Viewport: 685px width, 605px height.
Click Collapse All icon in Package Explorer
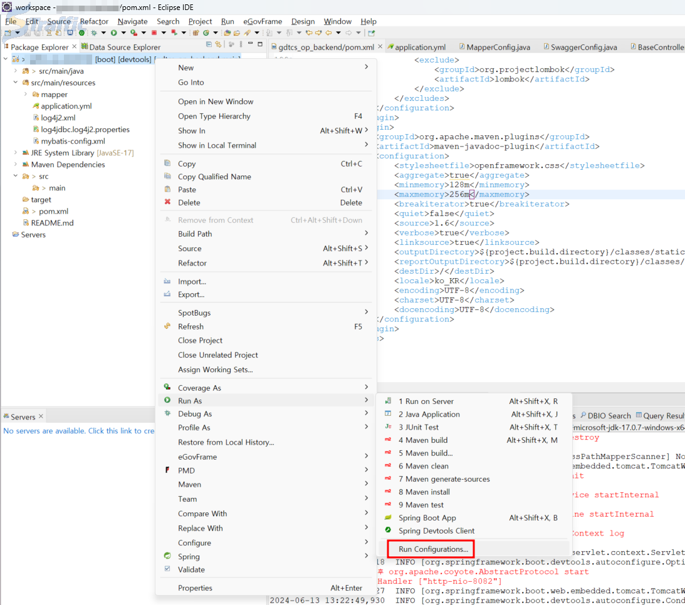coord(209,44)
